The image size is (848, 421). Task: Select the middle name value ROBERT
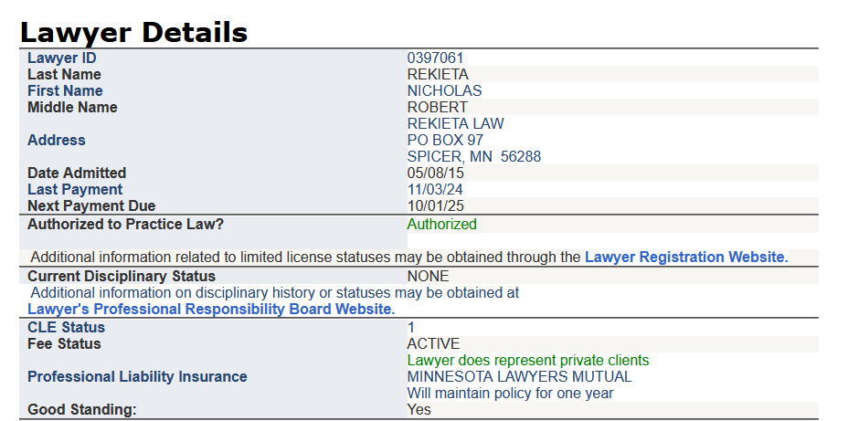[438, 107]
